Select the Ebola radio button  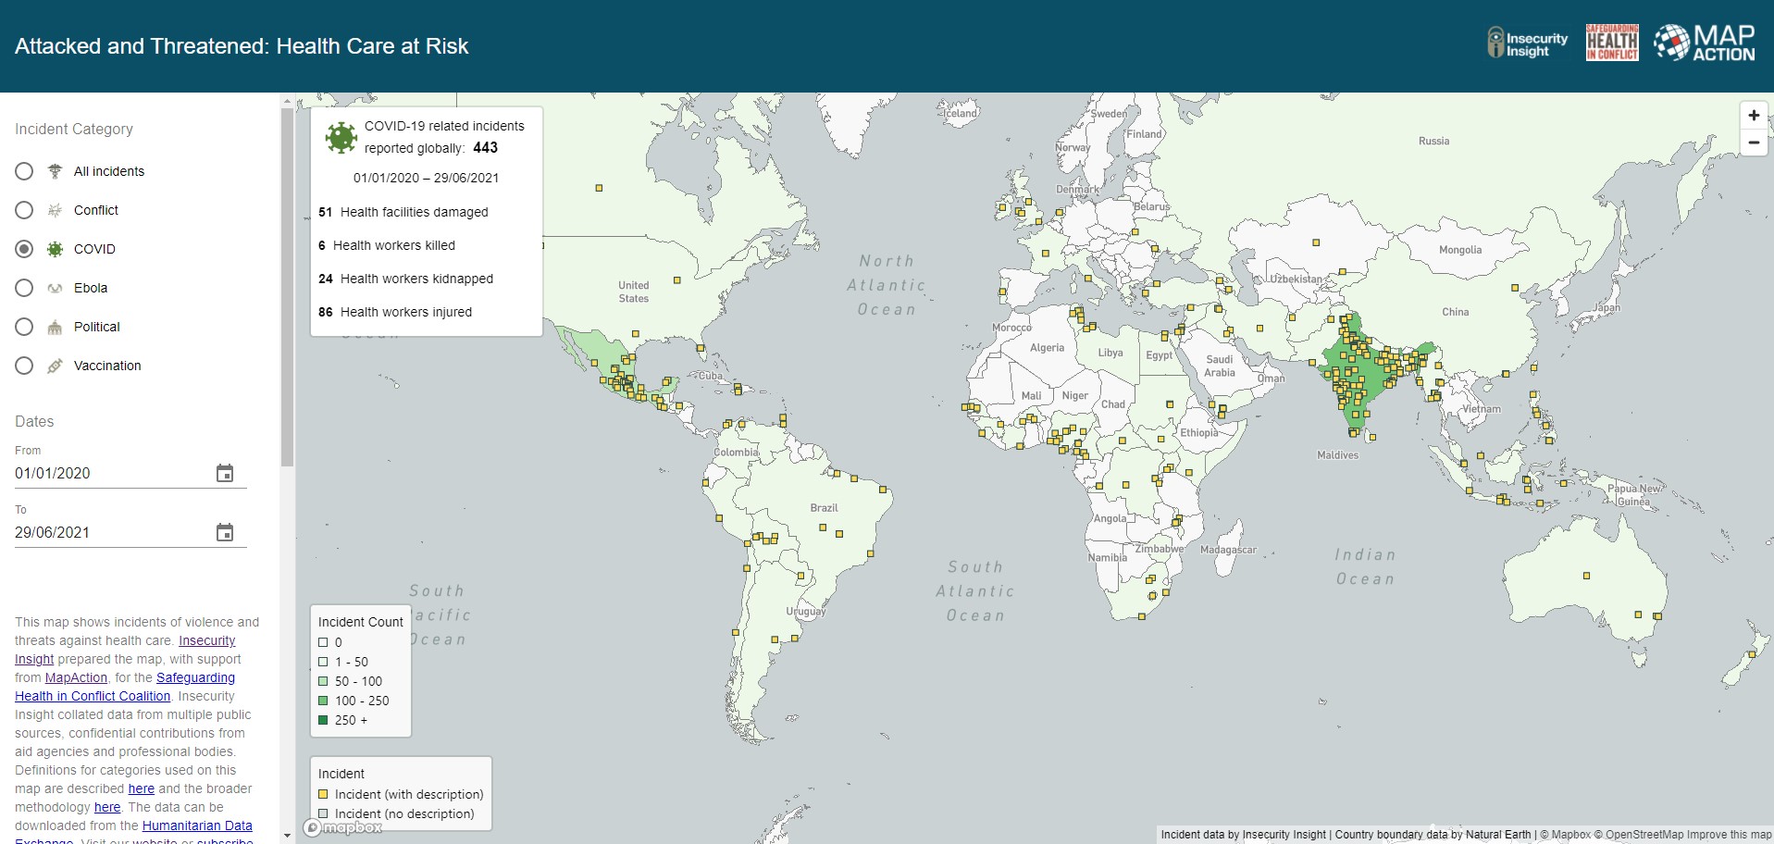pos(23,288)
